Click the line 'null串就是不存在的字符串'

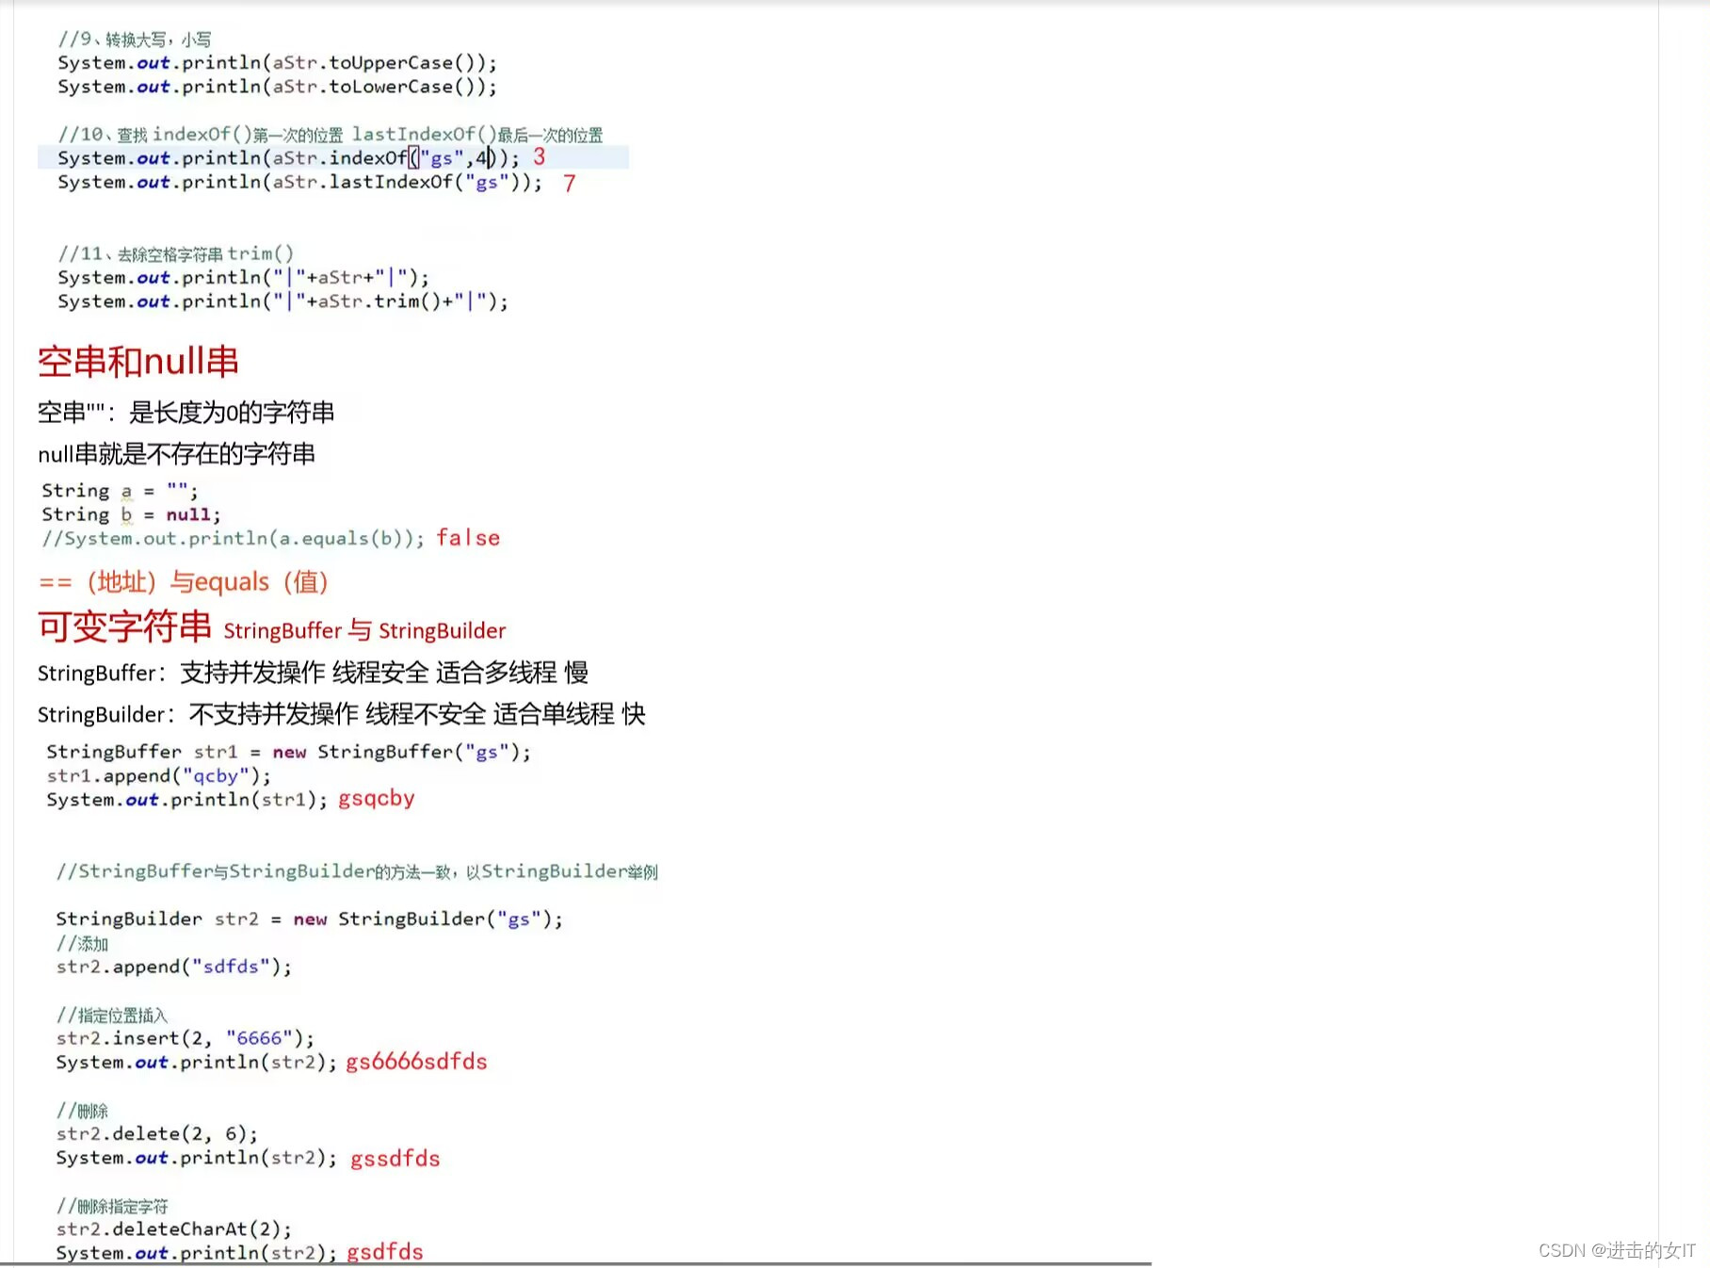pyautogui.click(x=177, y=454)
